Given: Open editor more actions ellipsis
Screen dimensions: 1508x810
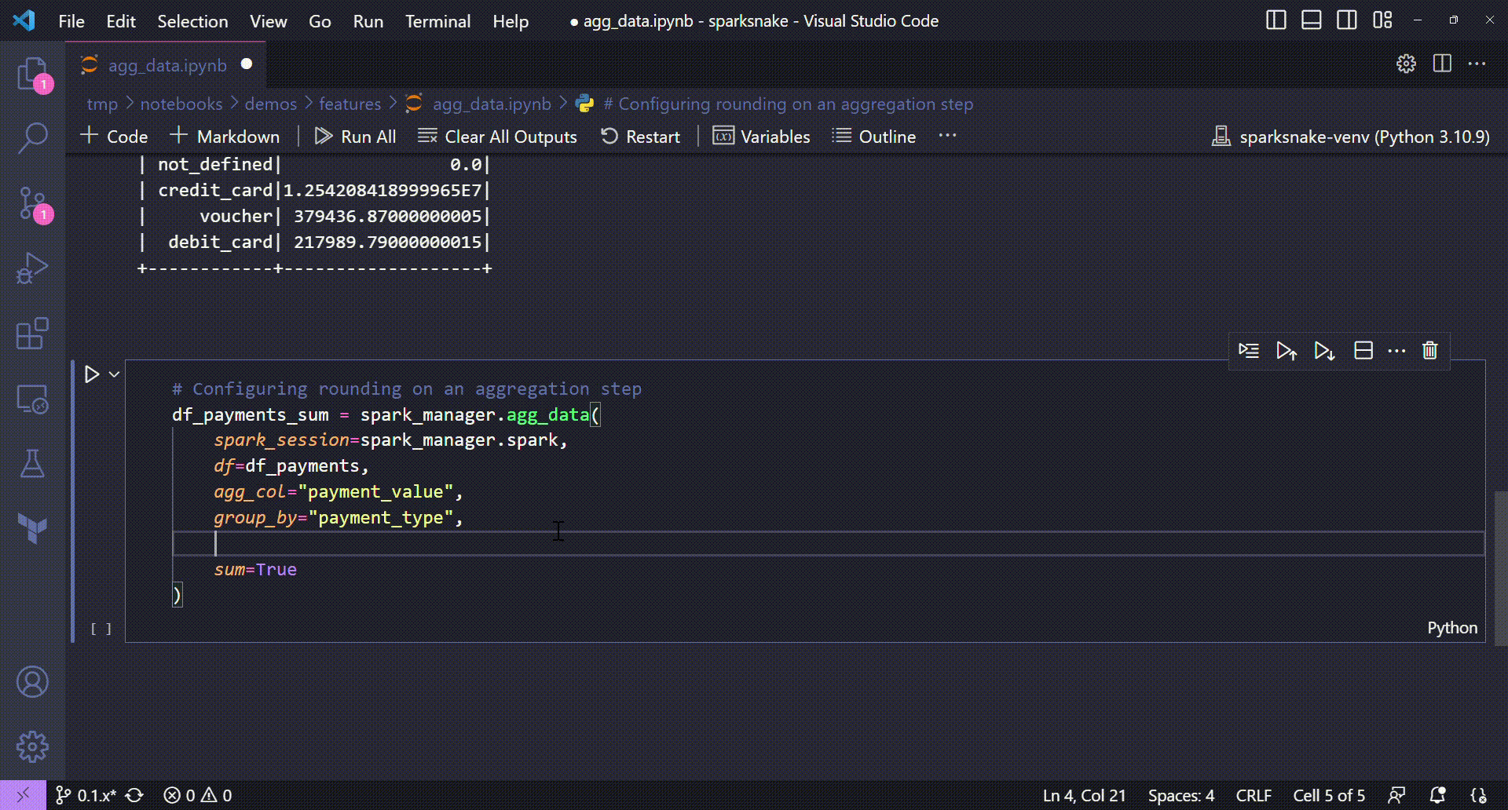Looking at the screenshot, I should coord(1477,64).
